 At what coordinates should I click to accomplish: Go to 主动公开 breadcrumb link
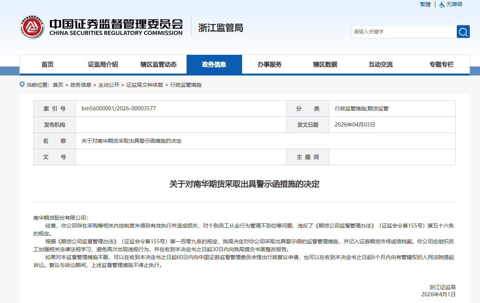108,85
